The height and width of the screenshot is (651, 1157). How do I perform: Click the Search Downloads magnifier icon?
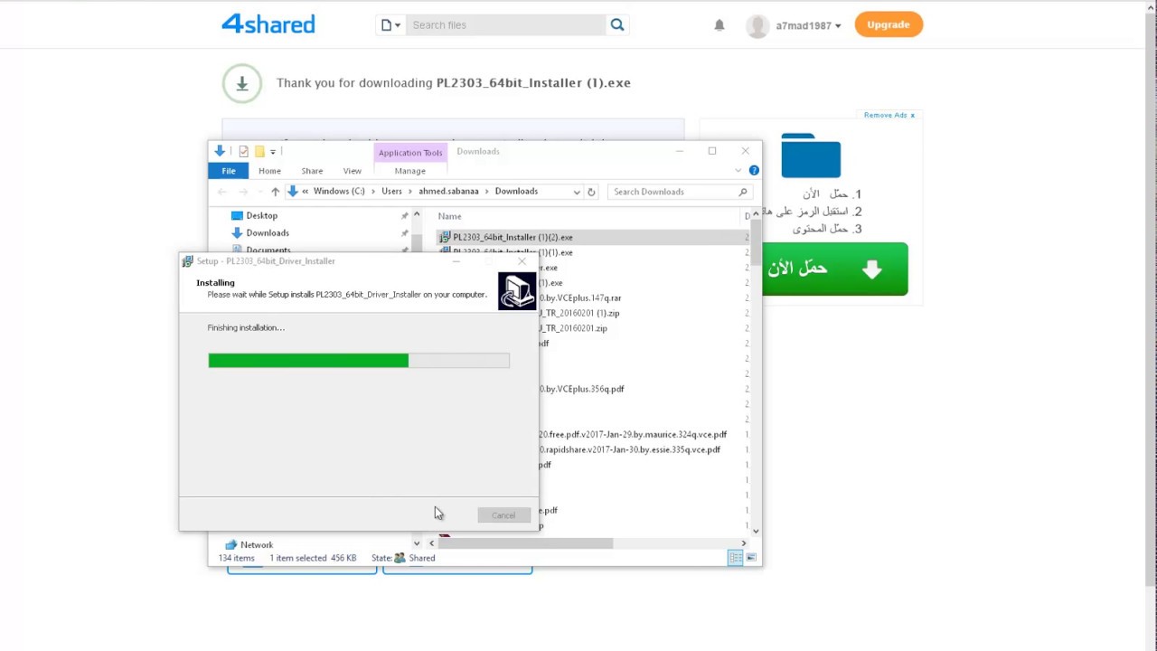(x=743, y=192)
